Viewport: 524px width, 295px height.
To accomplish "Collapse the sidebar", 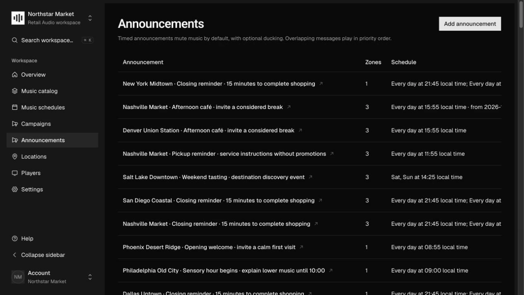I will (52, 255).
